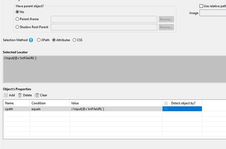Image resolution: width=226 pixels, height=149 pixels.
Task: Open the Selection Method help icon
Action: (x=31, y=40)
